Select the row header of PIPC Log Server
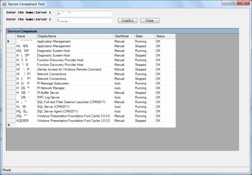The width and height of the screenshot is (252, 175). [11, 97]
